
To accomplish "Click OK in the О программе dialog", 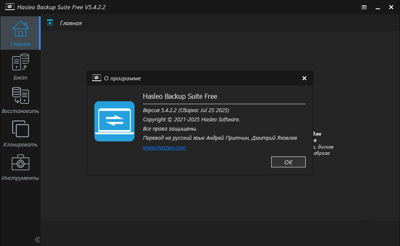I will pos(288,162).
